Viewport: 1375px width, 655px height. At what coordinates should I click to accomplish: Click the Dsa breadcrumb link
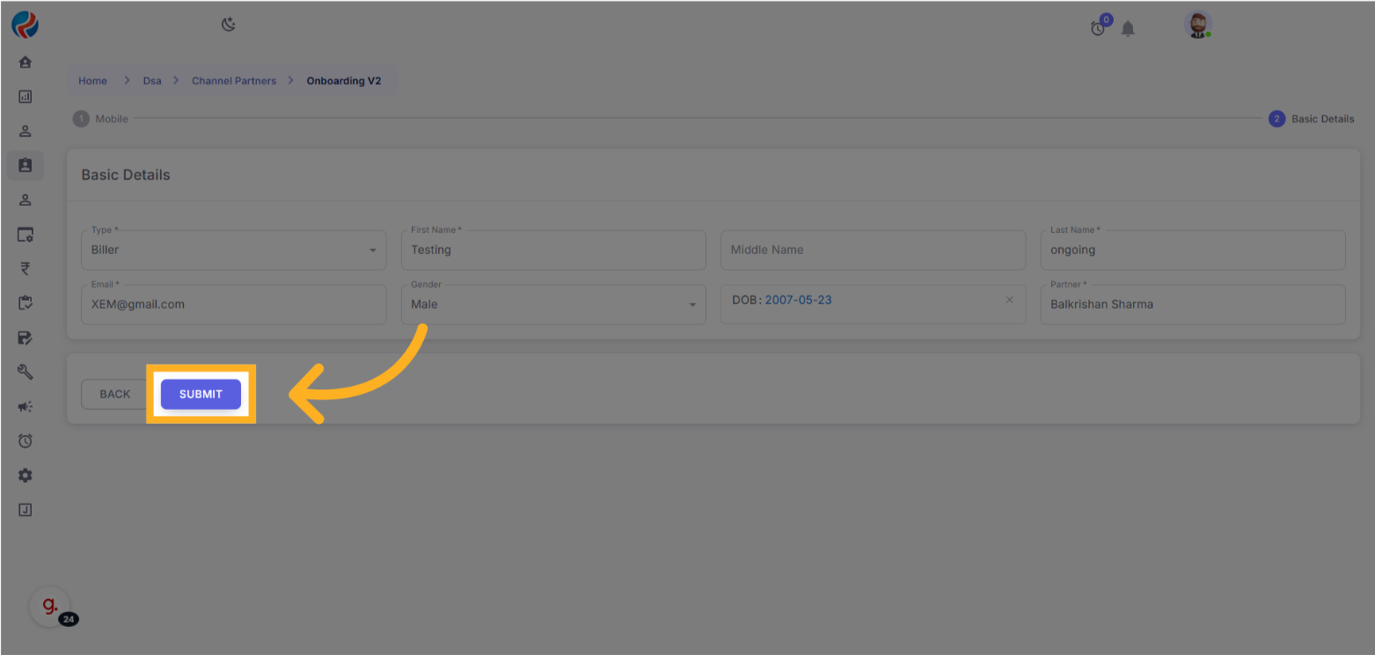(x=152, y=81)
